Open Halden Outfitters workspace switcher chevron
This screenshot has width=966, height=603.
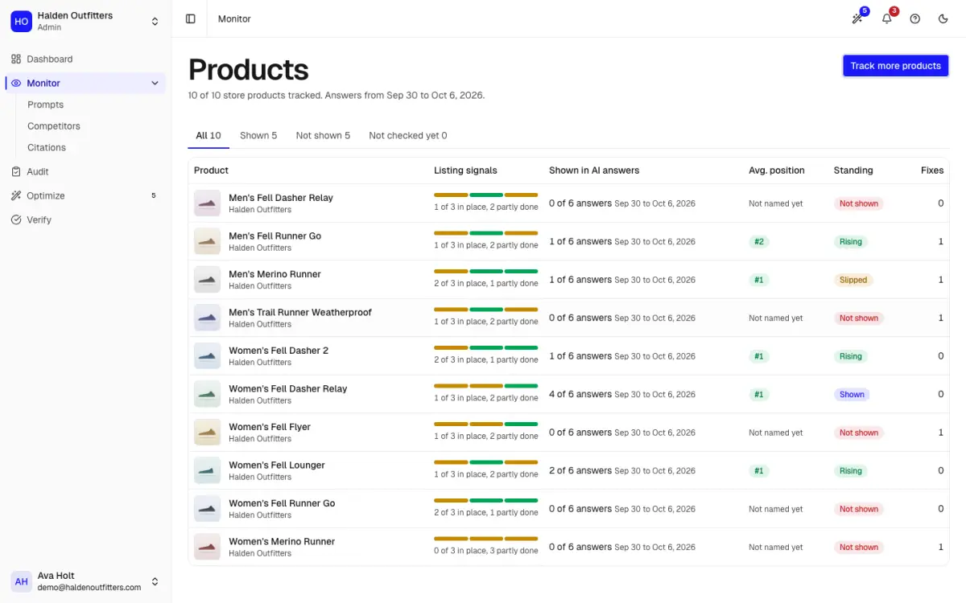tap(155, 22)
